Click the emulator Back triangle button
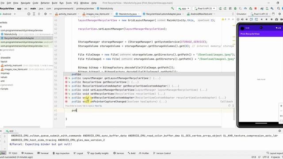The image size is (283, 159). 261,19
